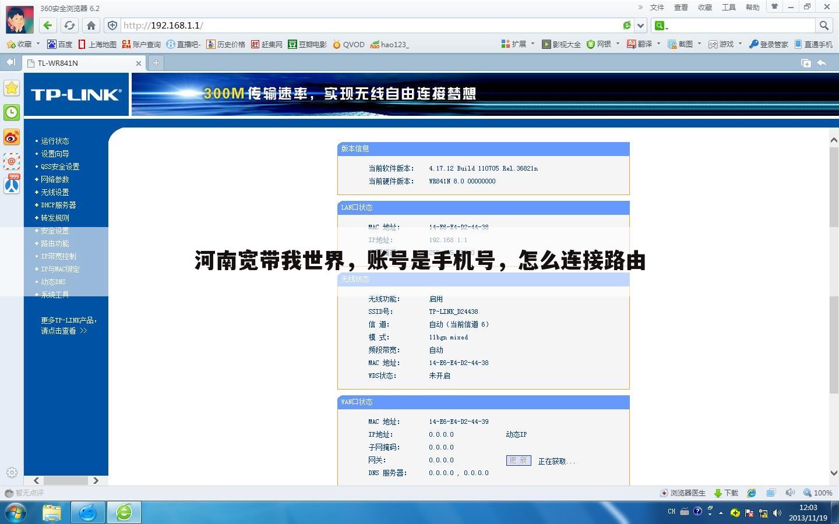Open 直通手机 toolbar item
Image resolution: width=839 pixels, height=524 pixels.
coord(813,44)
